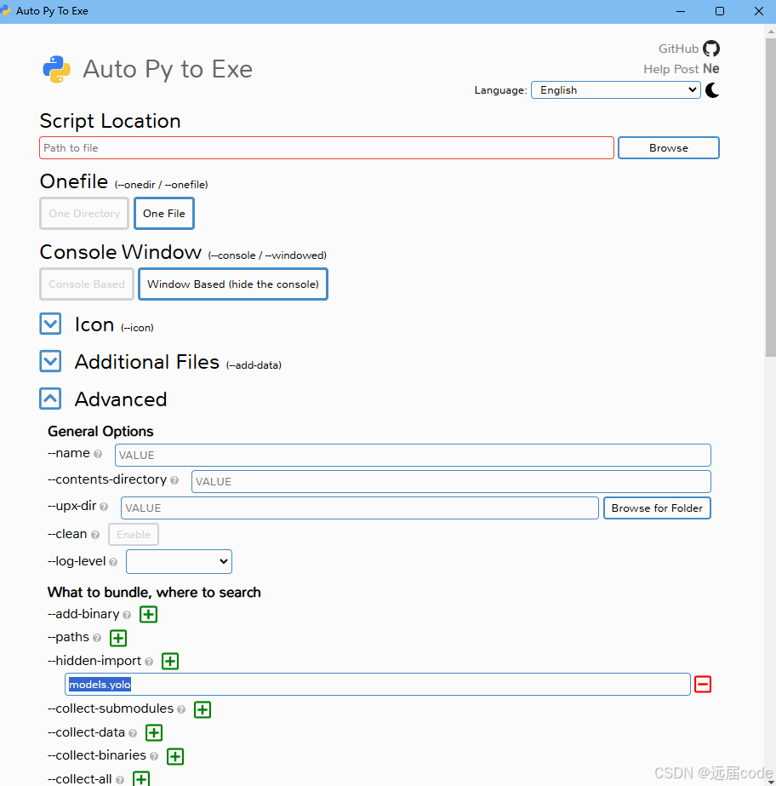Choose Console Based window mode
The image size is (776, 786).
[x=87, y=284]
